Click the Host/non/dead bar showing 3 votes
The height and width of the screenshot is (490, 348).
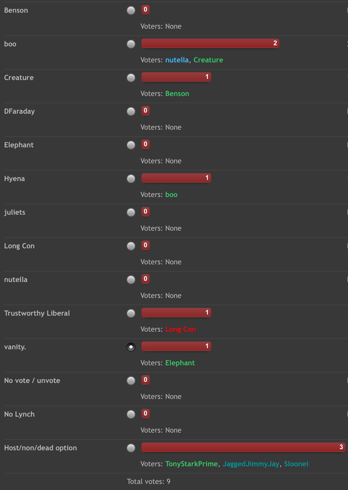tap(243, 447)
